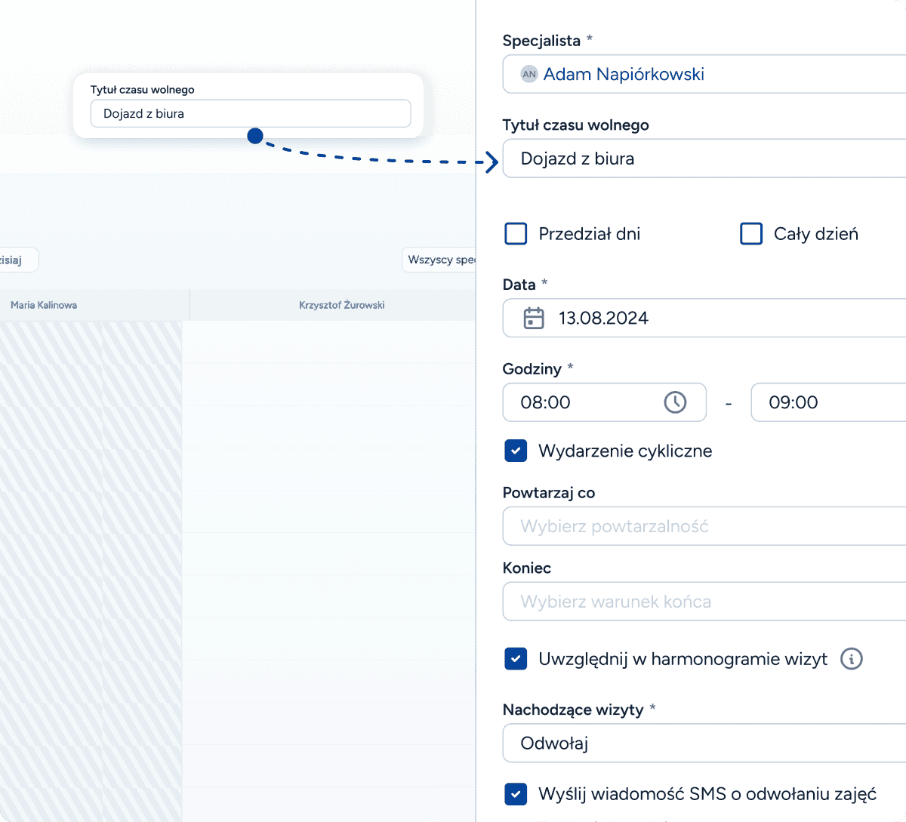Click the clock icon in start time field

tap(675, 402)
